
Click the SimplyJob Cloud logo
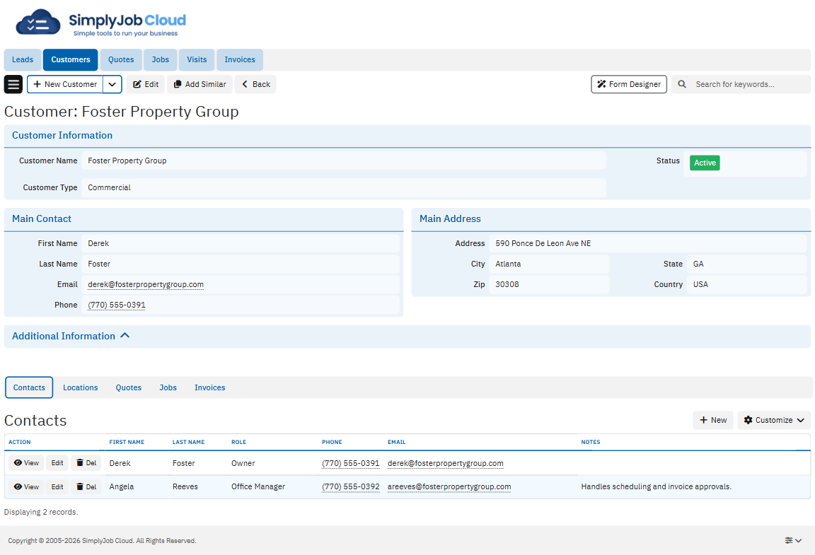coord(101,25)
